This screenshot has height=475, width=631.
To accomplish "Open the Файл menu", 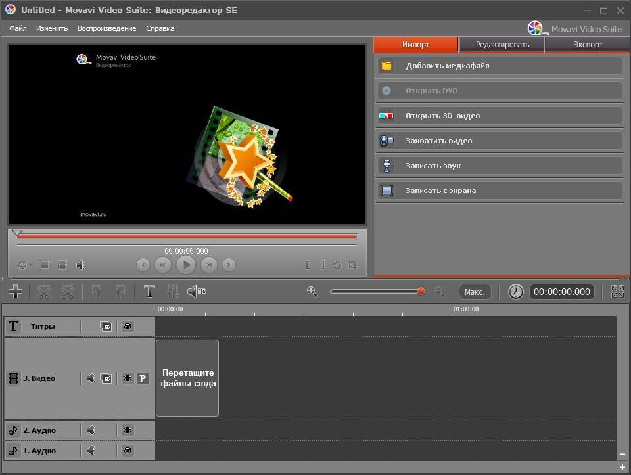I will 18,28.
